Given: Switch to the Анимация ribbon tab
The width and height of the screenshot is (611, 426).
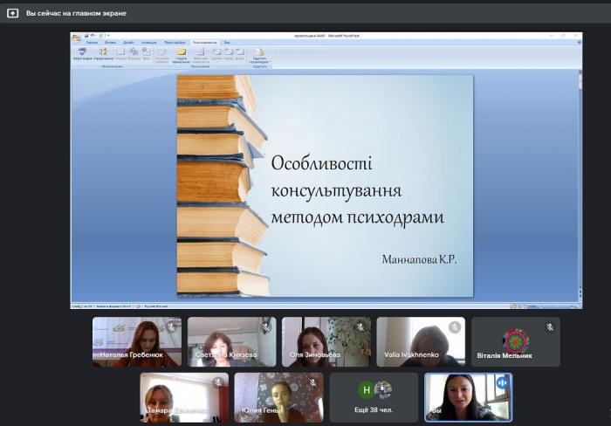Looking at the screenshot, I should [149, 42].
